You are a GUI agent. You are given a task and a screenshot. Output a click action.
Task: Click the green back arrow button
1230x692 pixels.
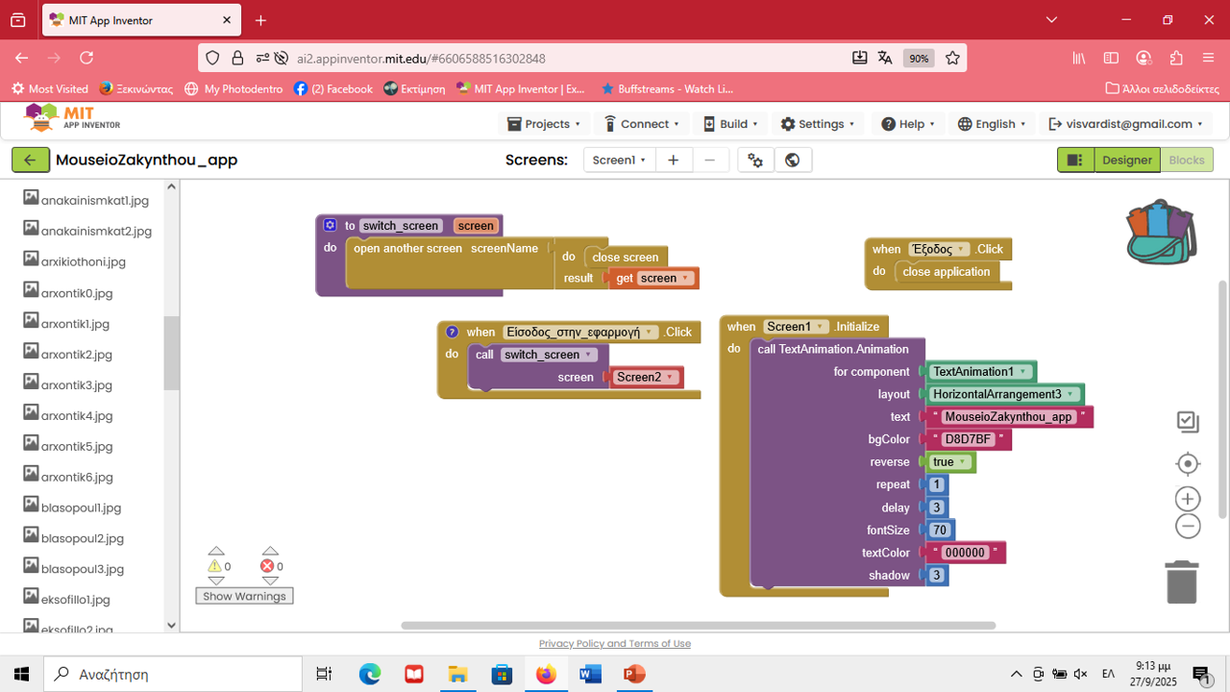point(31,160)
